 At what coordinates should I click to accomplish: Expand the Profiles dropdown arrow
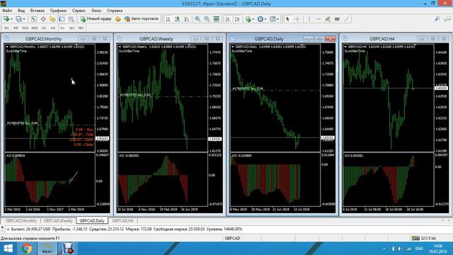pos(24,19)
